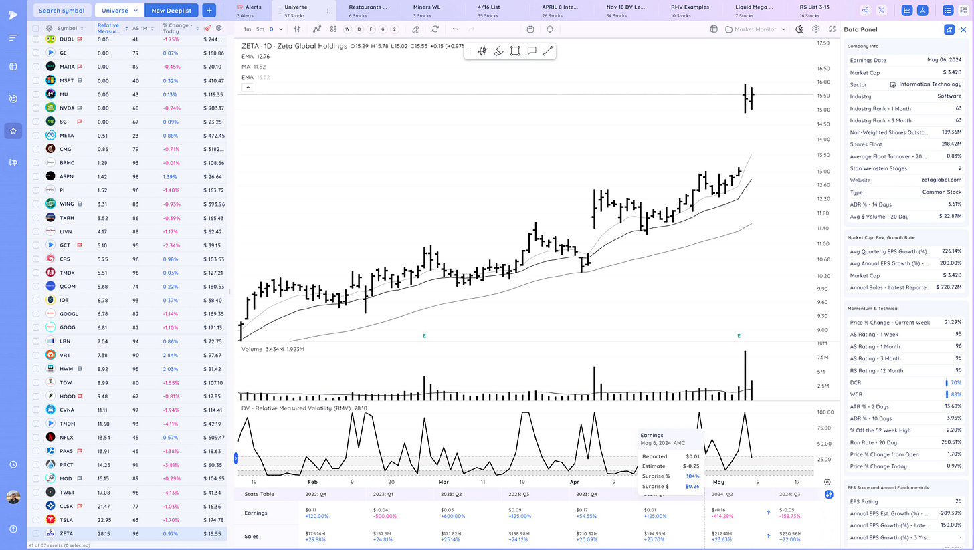Switch to the Miners WL tab

426,11
